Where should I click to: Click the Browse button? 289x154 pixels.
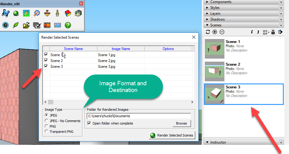pyautogui.click(x=182, y=123)
